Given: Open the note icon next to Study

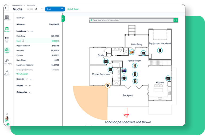Looking at the screenshot, I should 23,41.
